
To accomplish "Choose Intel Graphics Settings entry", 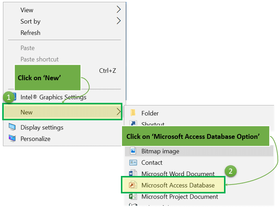I will click(53, 97).
